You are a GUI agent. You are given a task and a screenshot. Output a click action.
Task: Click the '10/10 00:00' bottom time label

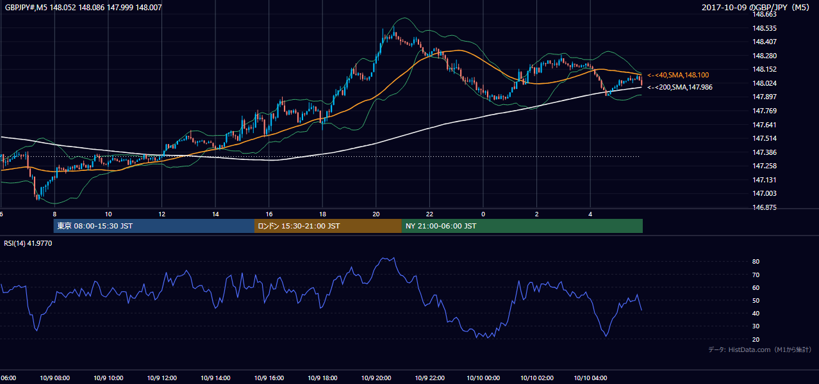[x=483, y=378]
